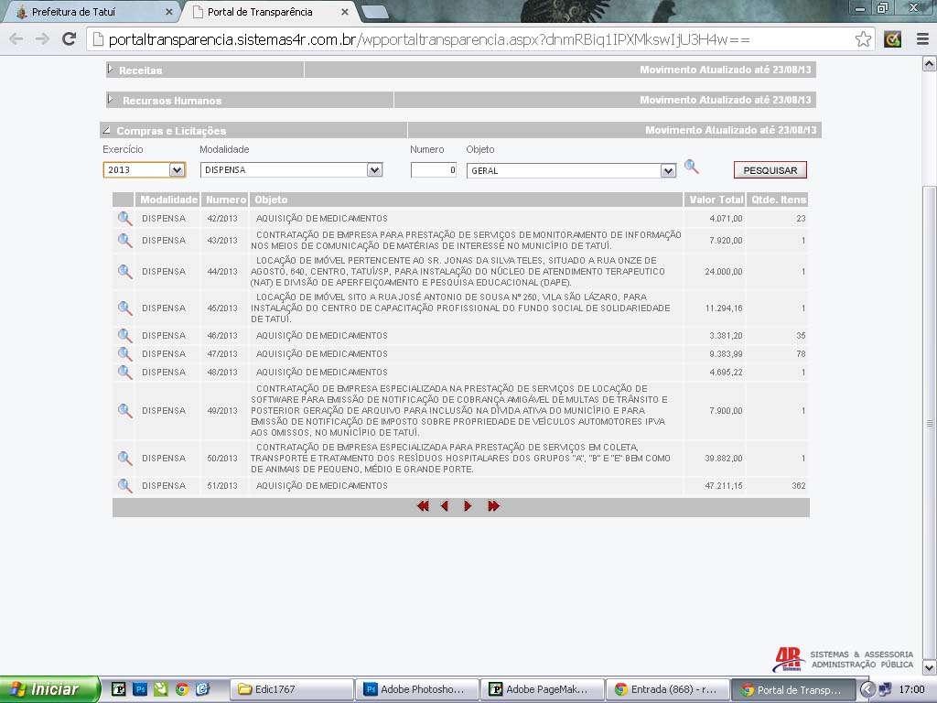Bookmark this page with star icon
Viewport: 937px width, 703px height.
(863, 39)
